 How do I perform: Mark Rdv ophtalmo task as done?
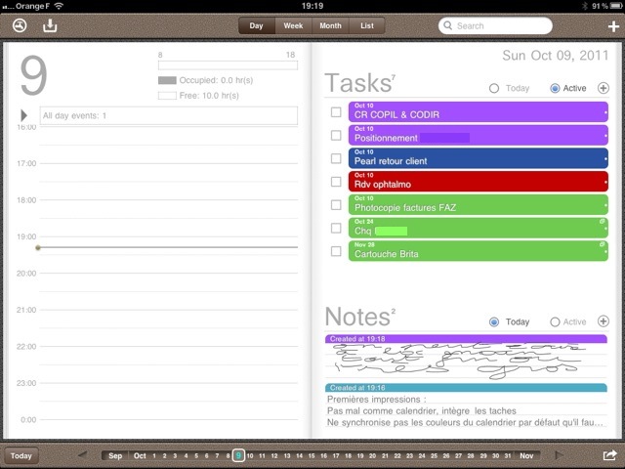point(336,181)
